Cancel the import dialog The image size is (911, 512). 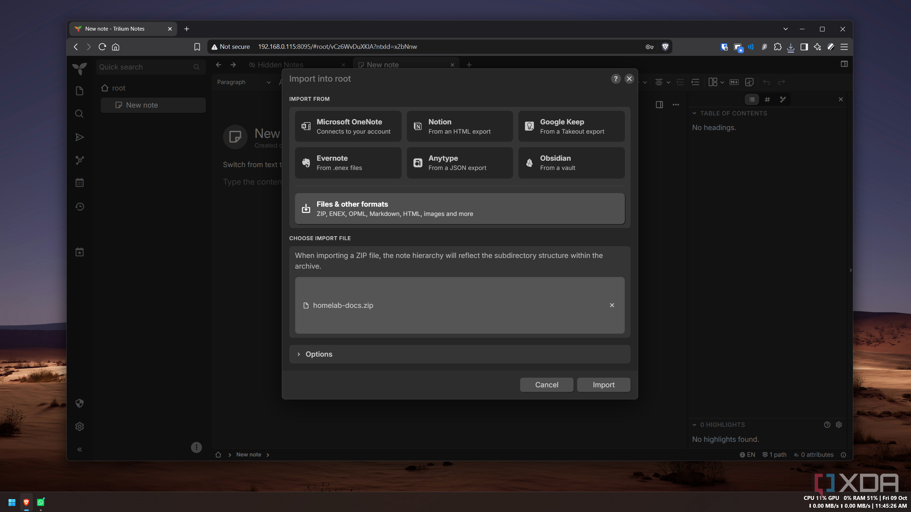(x=547, y=385)
